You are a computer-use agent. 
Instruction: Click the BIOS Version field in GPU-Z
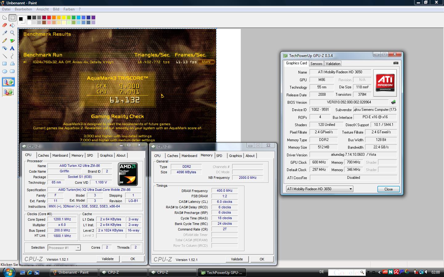[349, 102]
